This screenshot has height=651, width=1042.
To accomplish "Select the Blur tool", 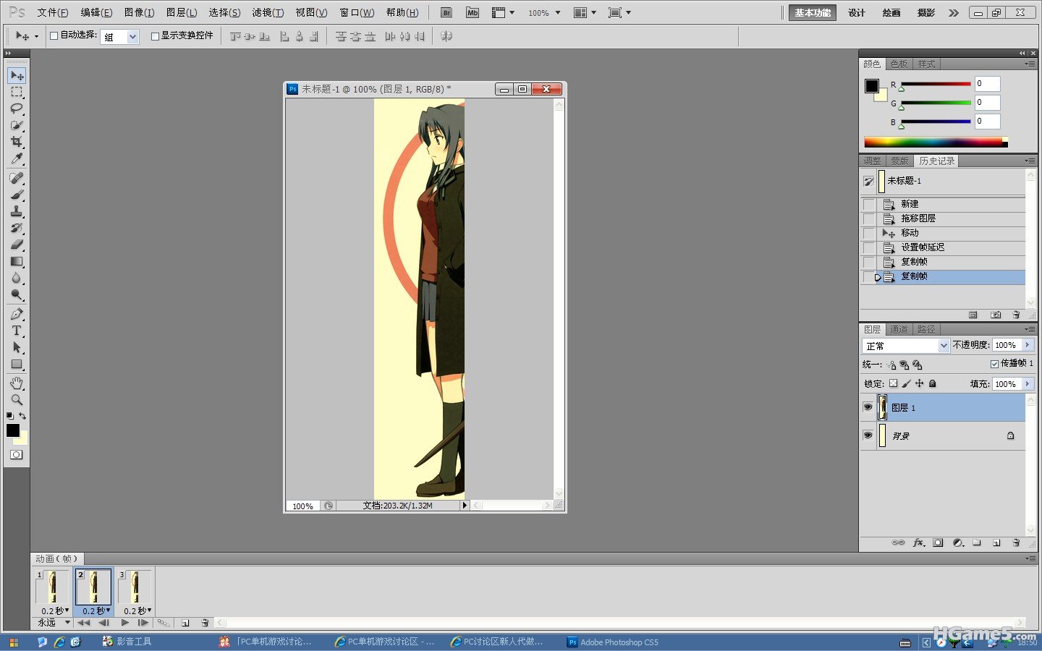I will [17, 278].
